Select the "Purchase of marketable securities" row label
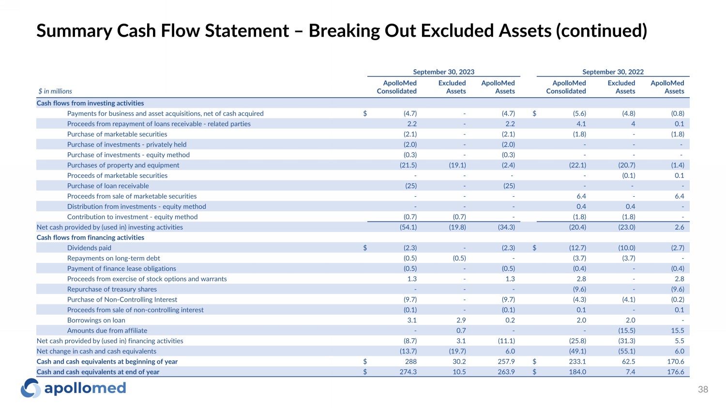 117,134
